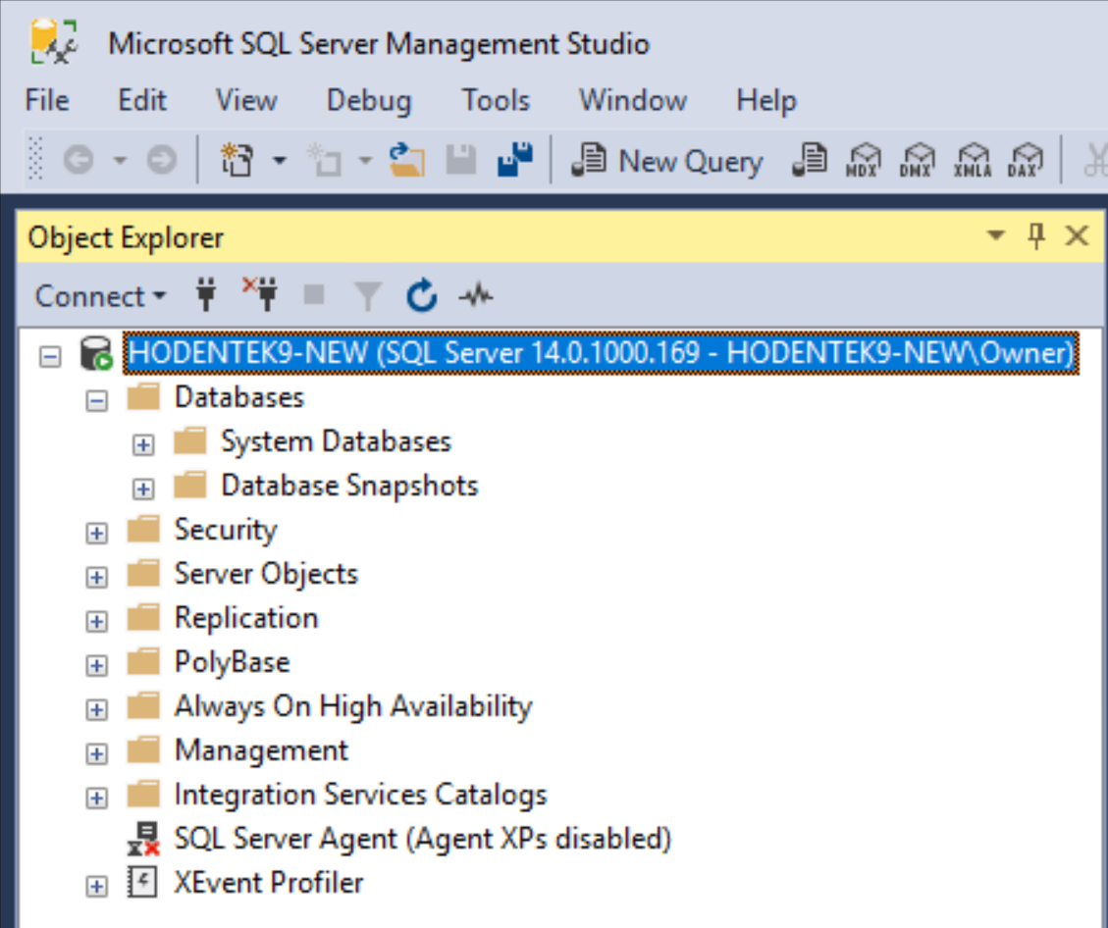Open a new DAX query window

point(1025,160)
